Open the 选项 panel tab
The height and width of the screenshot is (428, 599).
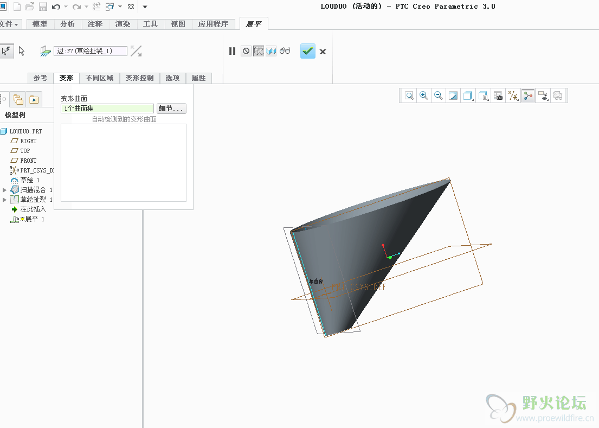[x=172, y=78]
